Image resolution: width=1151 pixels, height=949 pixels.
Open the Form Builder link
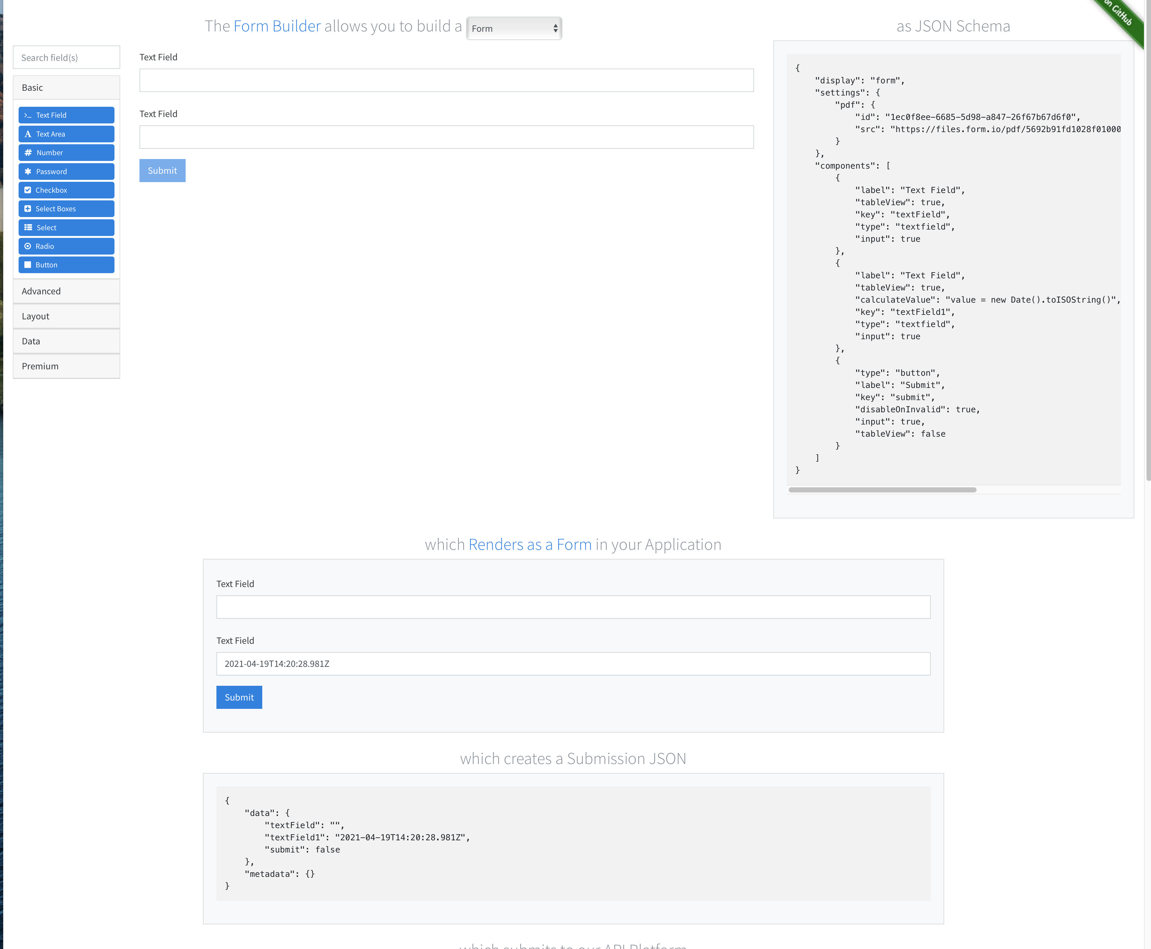tap(277, 26)
